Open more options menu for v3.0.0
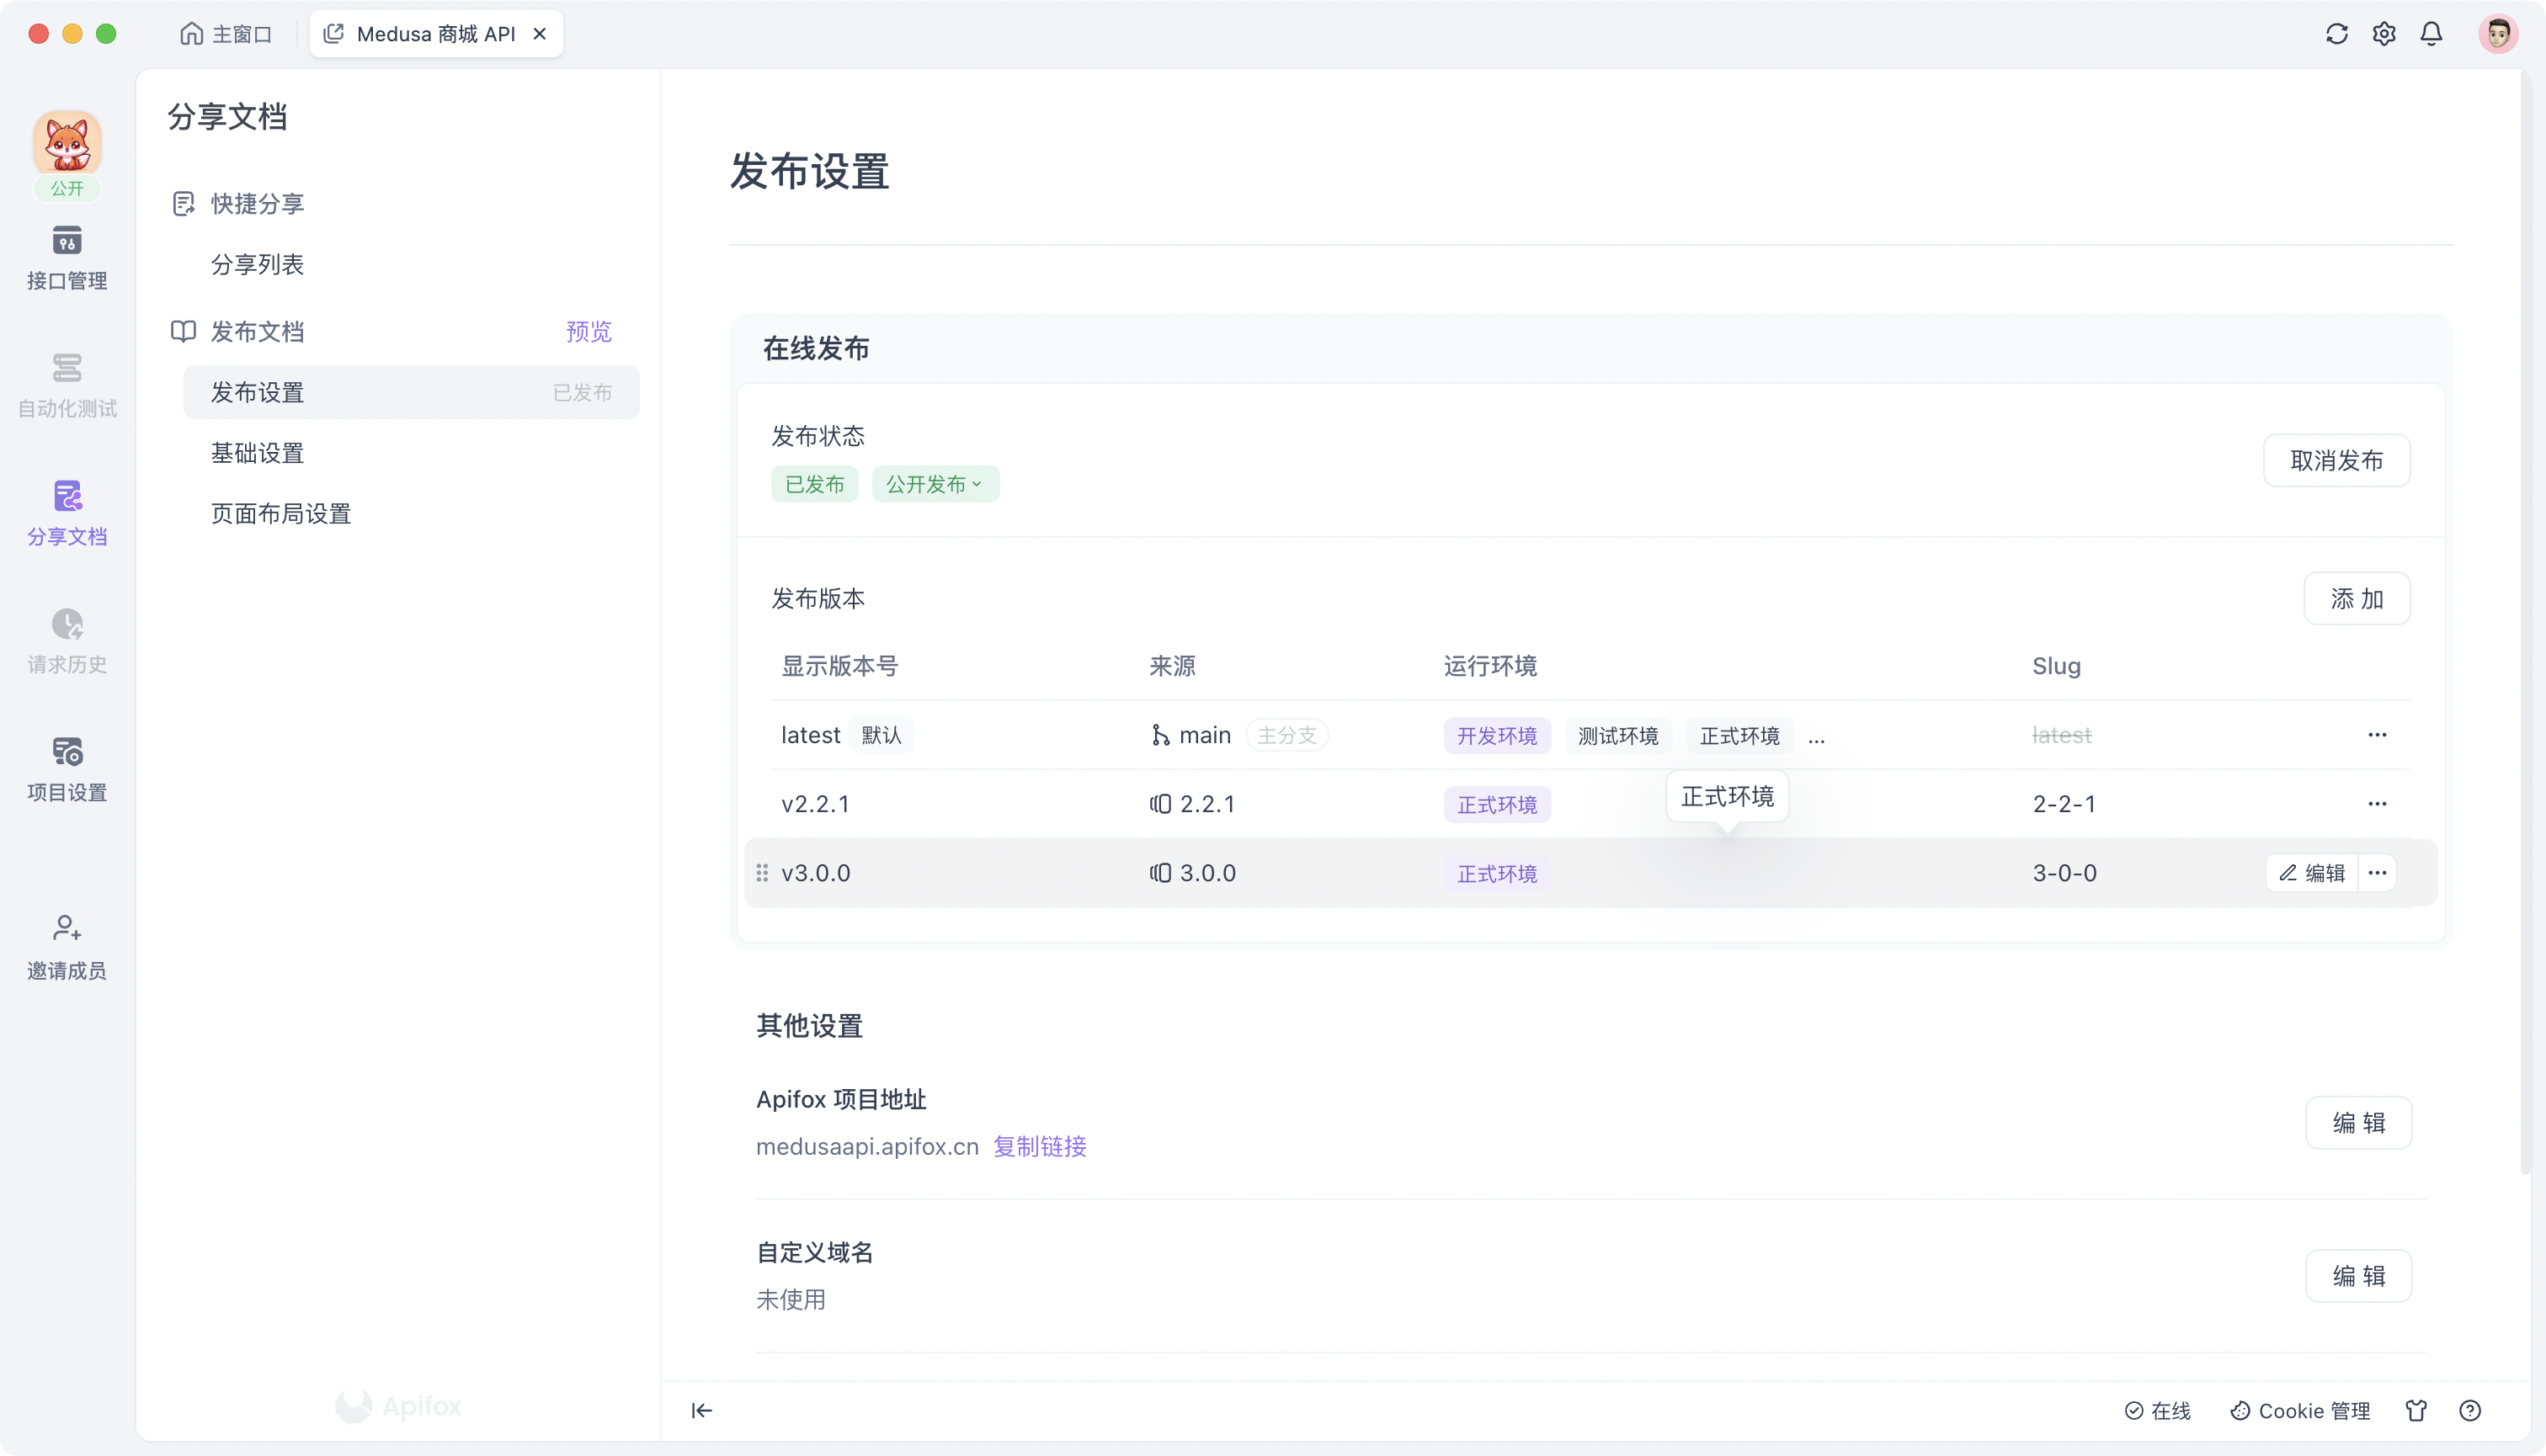 tap(2378, 872)
